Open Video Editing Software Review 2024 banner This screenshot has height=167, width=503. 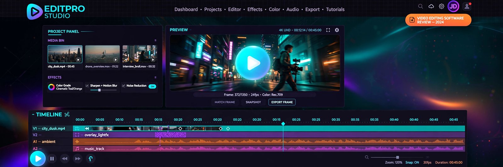tap(438, 20)
